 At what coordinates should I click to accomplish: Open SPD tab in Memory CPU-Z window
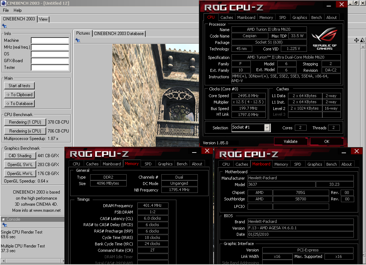pos(148,164)
